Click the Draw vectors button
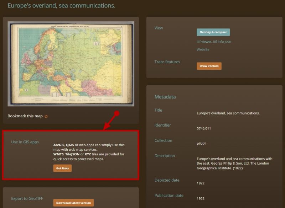Screen dimensions: 285x208 (209, 66)
